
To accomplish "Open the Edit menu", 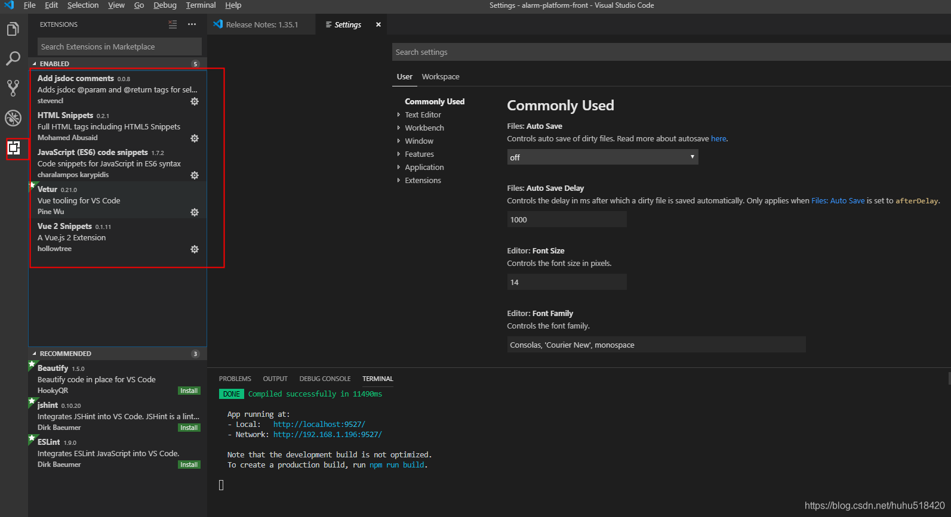I will (51, 5).
